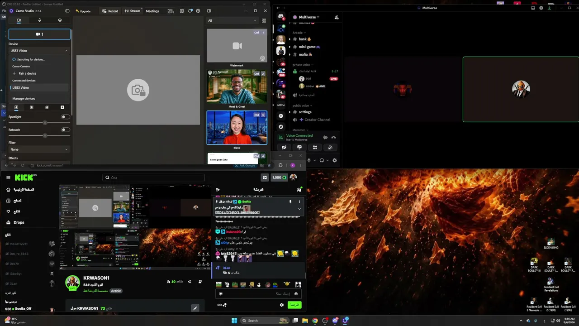The height and width of the screenshot is (326, 579).
Task: Choose Pair a device option
Action: (28, 73)
